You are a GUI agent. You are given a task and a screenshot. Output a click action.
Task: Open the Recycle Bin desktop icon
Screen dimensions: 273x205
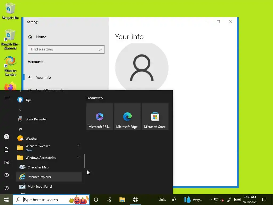pyautogui.click(x=10, y=11)
